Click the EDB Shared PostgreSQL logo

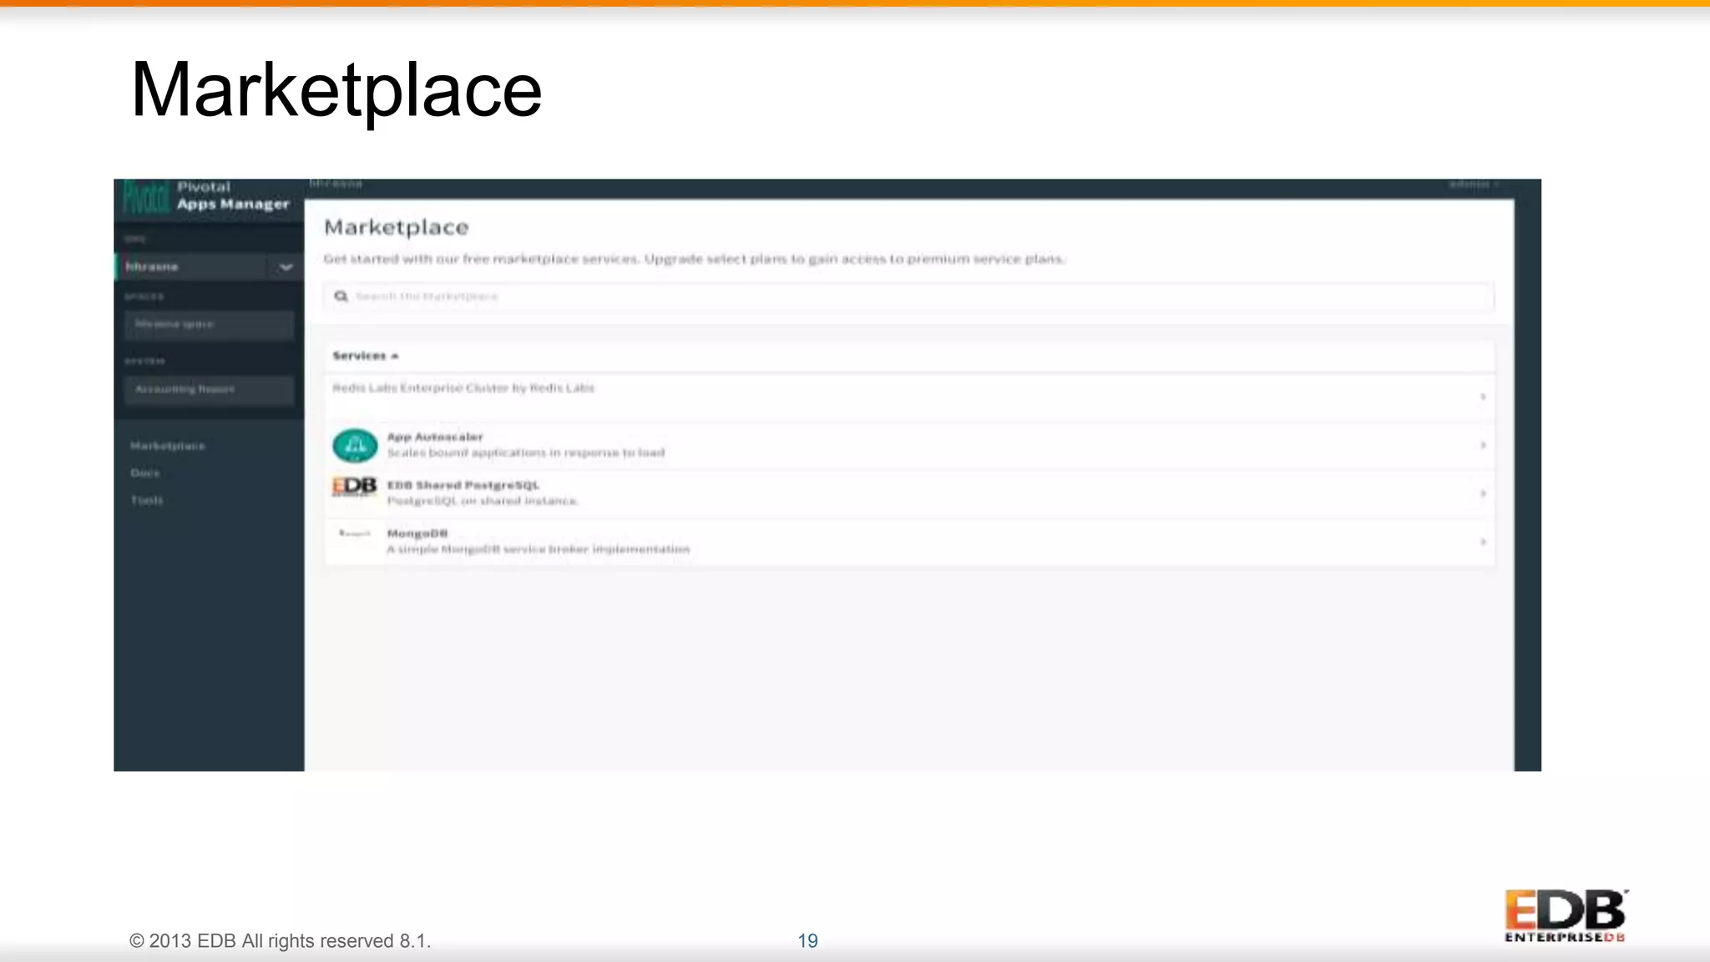(x=355, y=487)
